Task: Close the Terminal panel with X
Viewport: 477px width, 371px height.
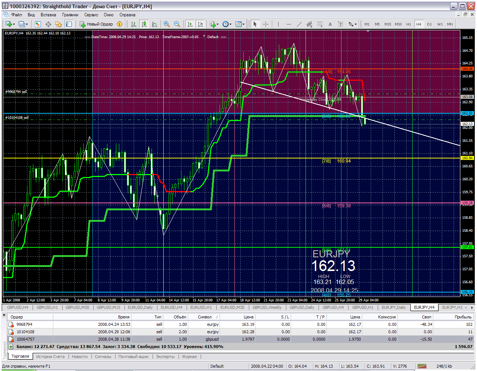Action: click(4, 315)
